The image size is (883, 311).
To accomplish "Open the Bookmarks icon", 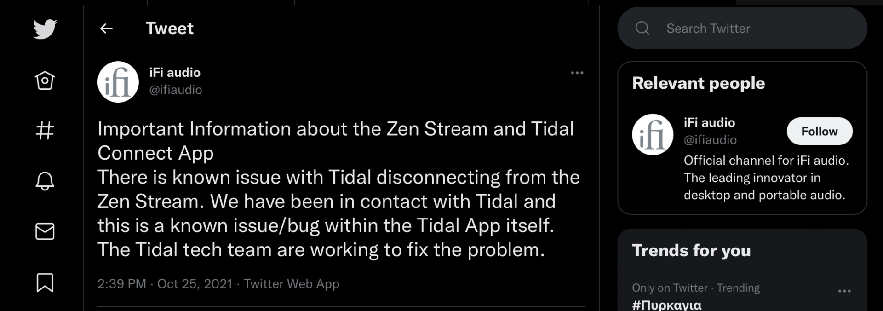I will (x=45, y=282).
